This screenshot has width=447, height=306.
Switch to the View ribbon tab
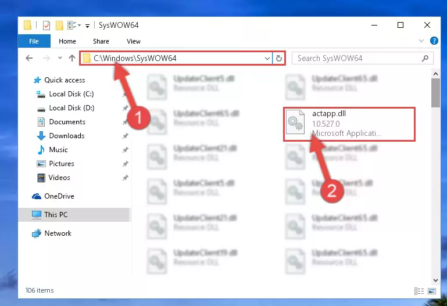point(134,41)
